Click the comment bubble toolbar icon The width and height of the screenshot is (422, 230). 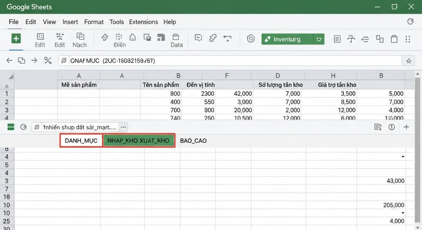click(x=198, y=38)
